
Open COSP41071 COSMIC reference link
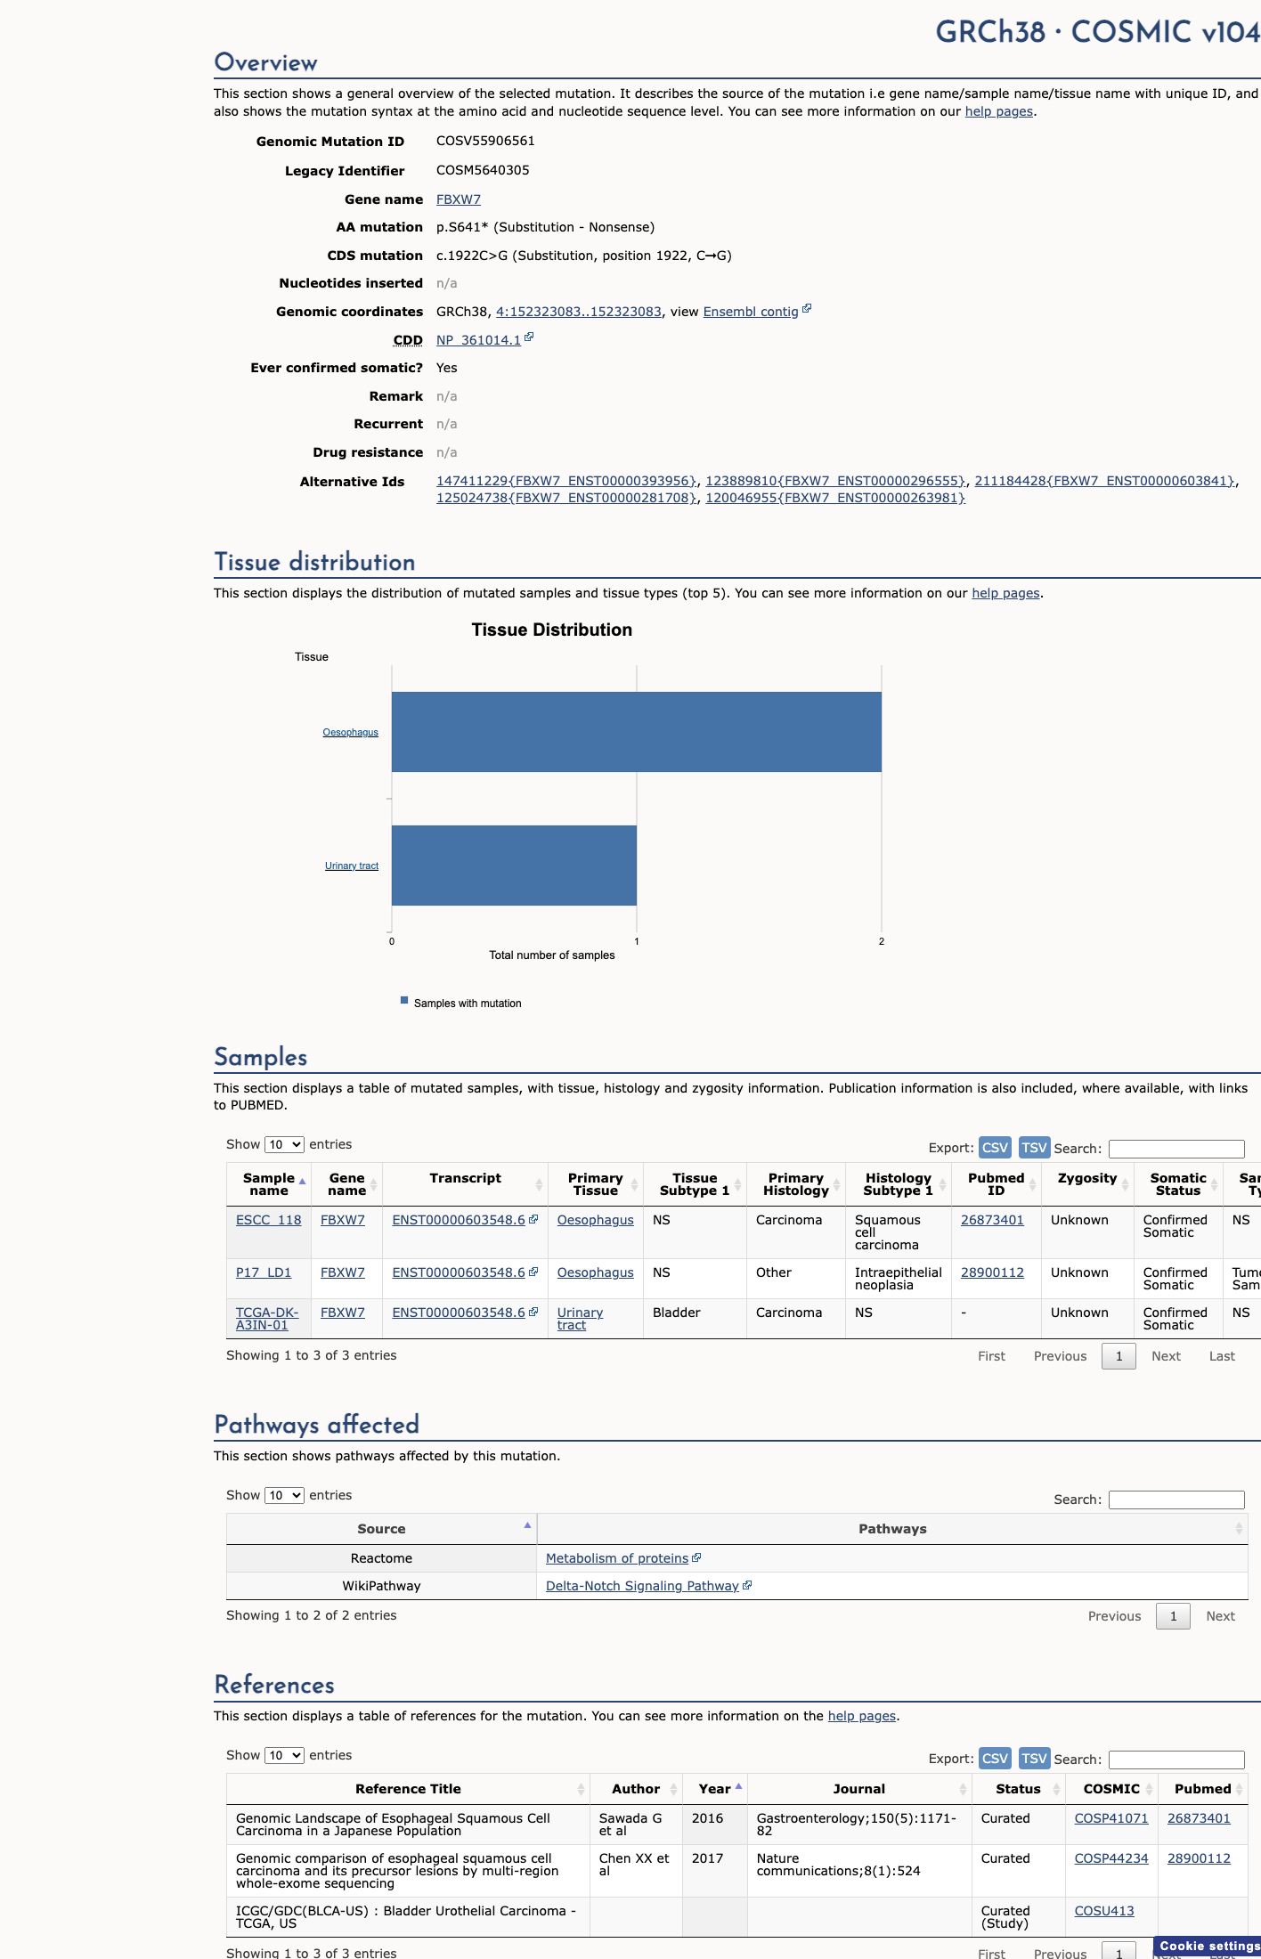pyautogui.click(x=1111, y=1818)
